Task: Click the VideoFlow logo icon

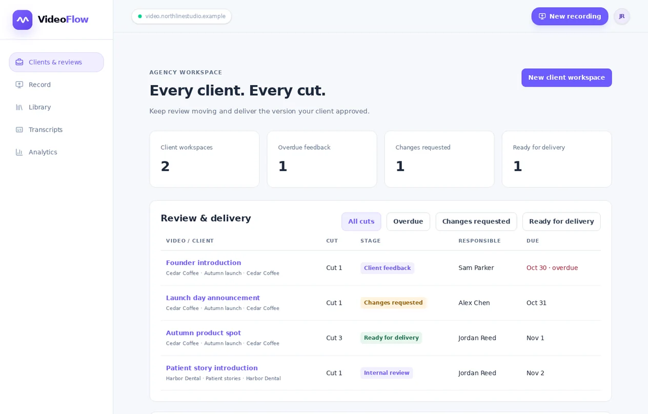Action: tap(23, 20)
